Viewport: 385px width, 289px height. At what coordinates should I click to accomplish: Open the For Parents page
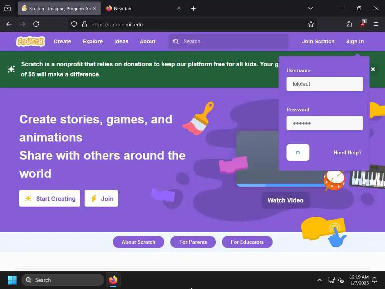(x=193, y=242)
